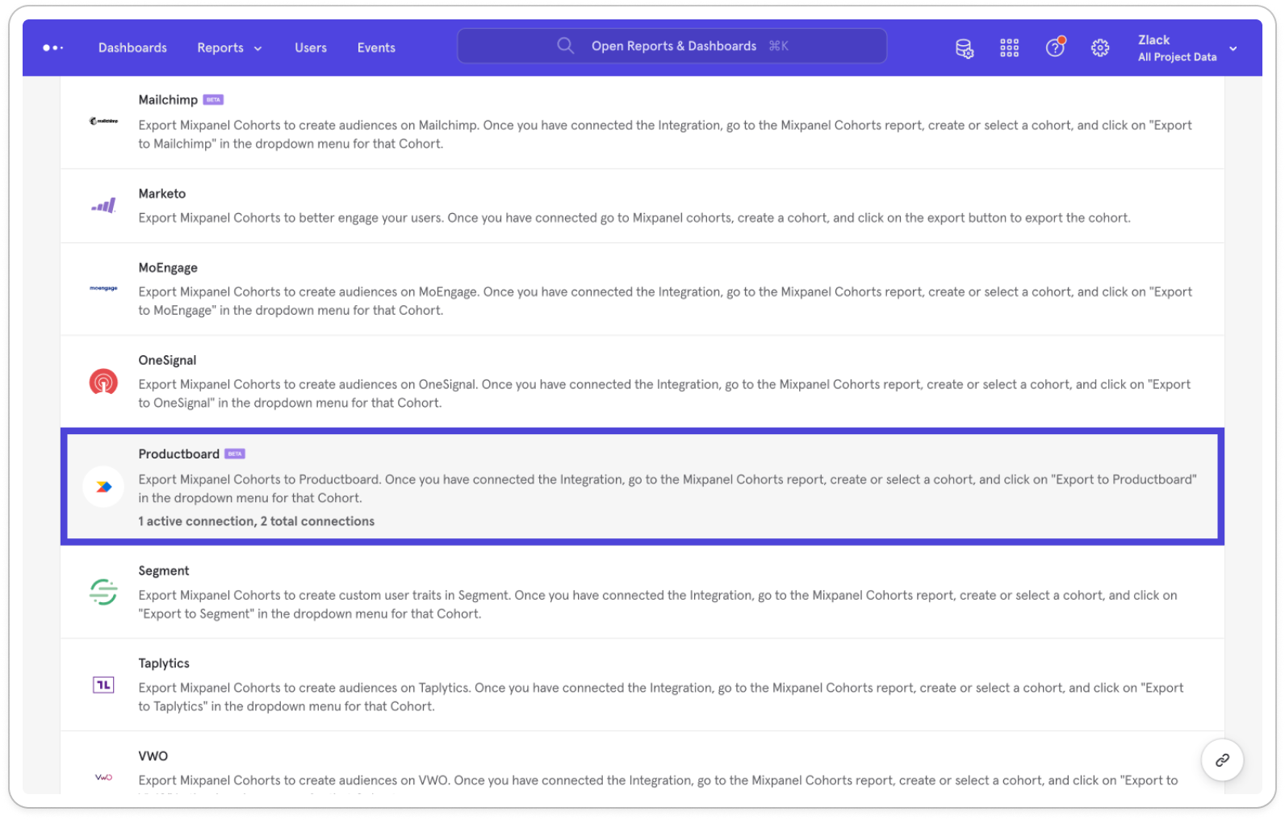
Task: Click the OneSignal red logo icon
Action: point(103,382)
